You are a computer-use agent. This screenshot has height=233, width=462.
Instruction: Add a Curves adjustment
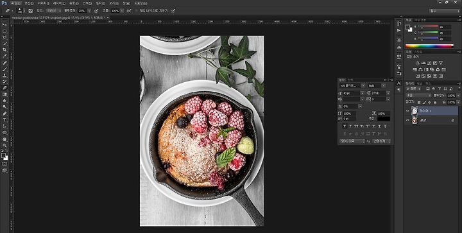(429, 63)
